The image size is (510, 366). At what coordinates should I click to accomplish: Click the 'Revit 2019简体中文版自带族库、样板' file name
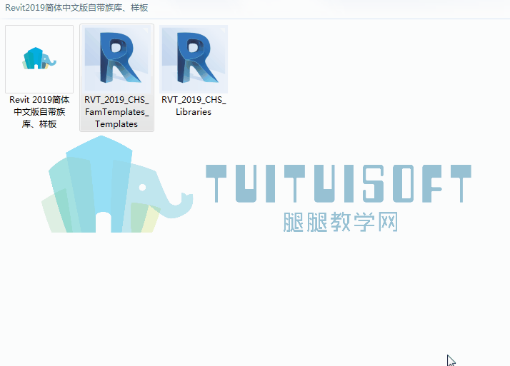point(39,112)
